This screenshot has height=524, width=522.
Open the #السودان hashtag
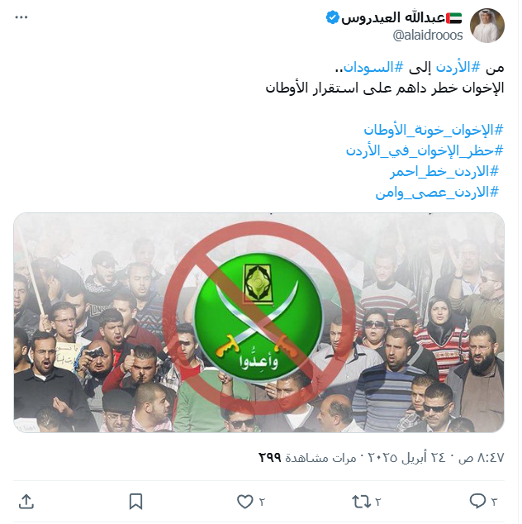[373, 68]
